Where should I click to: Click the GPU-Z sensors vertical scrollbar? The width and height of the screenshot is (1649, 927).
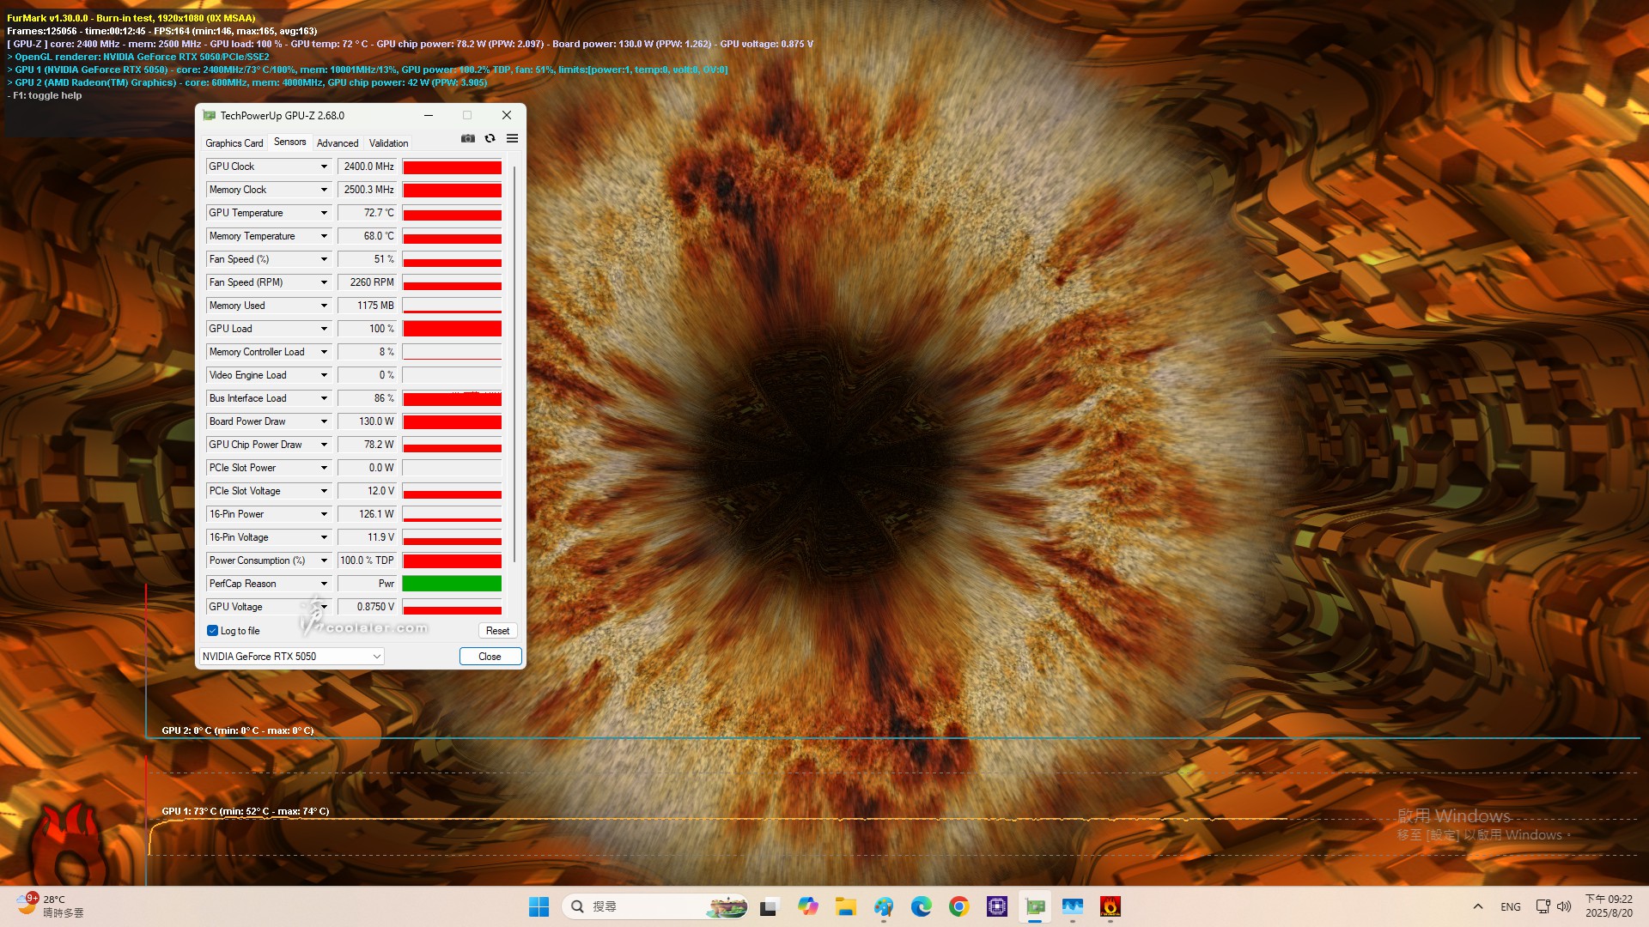514,365
